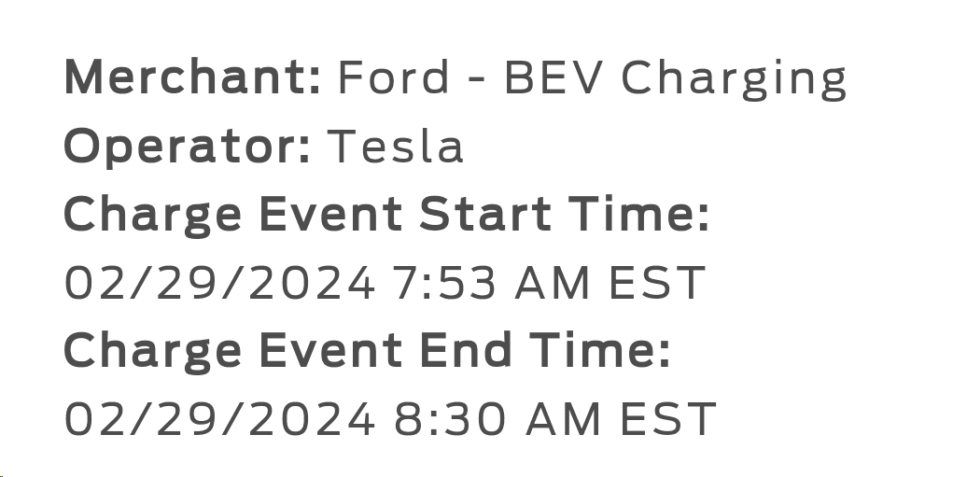This screenshot has height=477, width=953.
Task: Click the Merchant label
Action: pos(192,77)
